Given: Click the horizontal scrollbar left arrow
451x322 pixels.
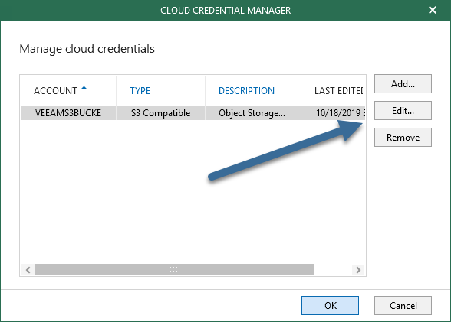Looking at the screenshot, I should (28, 270).
